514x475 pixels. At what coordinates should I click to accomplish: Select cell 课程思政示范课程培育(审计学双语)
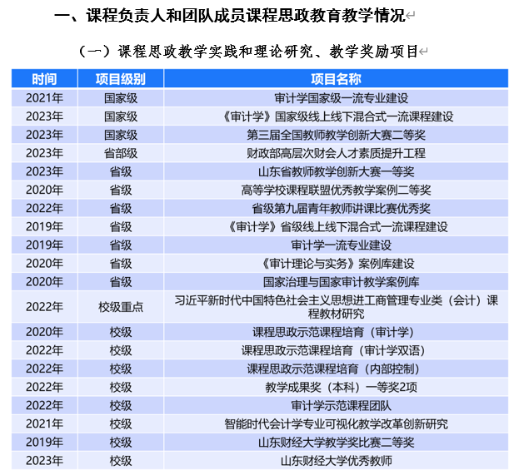click(x=336, y=350)
